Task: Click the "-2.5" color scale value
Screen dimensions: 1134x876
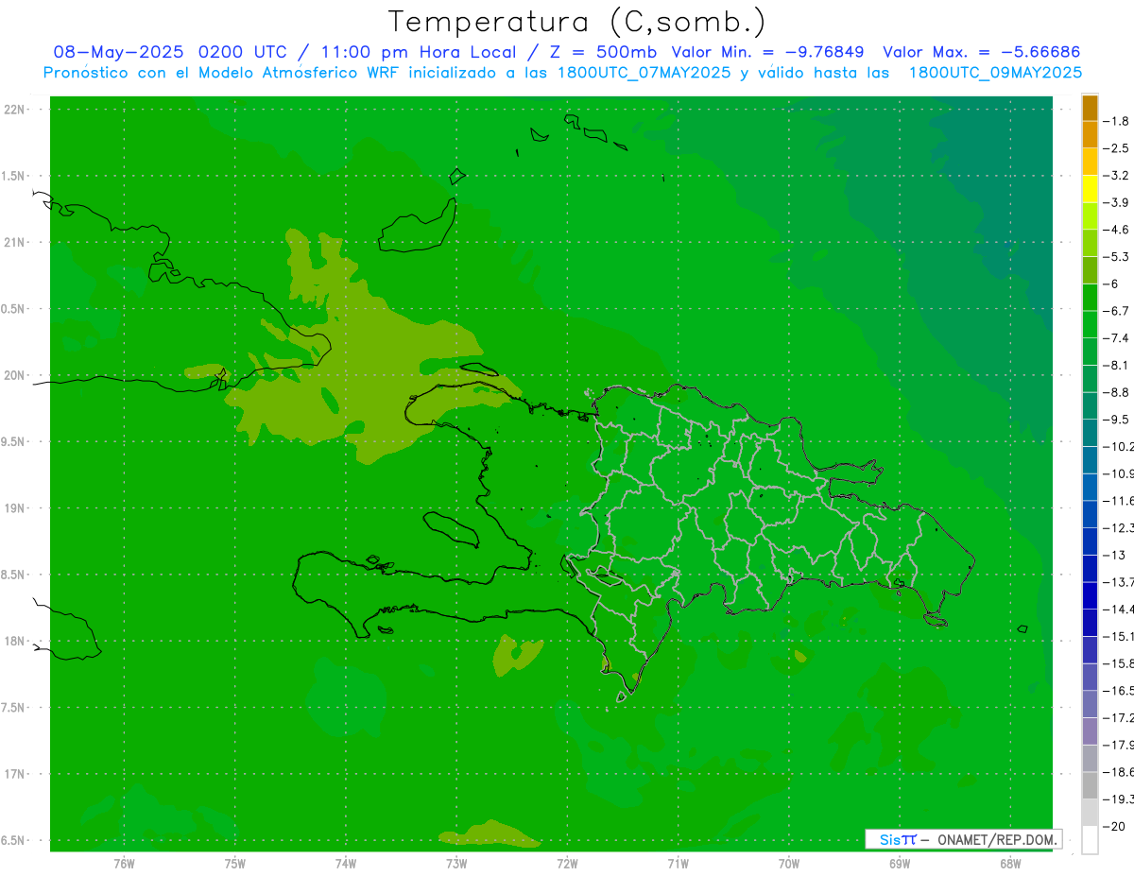Action: (1117, 148)
